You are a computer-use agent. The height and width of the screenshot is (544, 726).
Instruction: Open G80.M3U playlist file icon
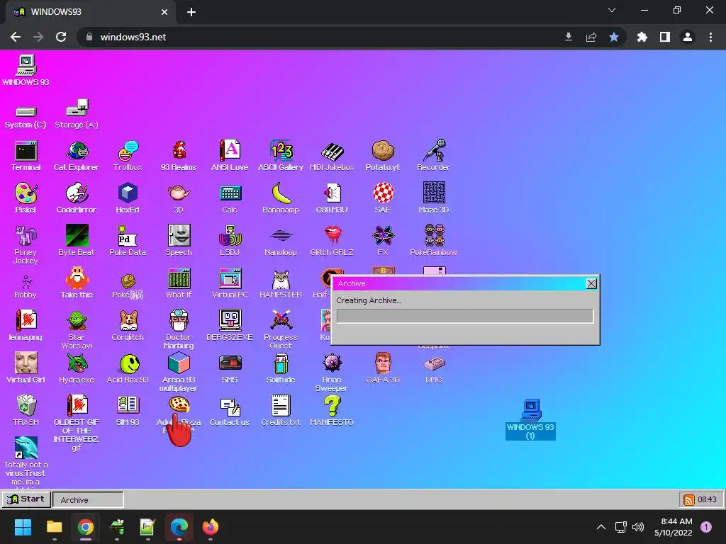pyautogui.click(x=332, y=198)
